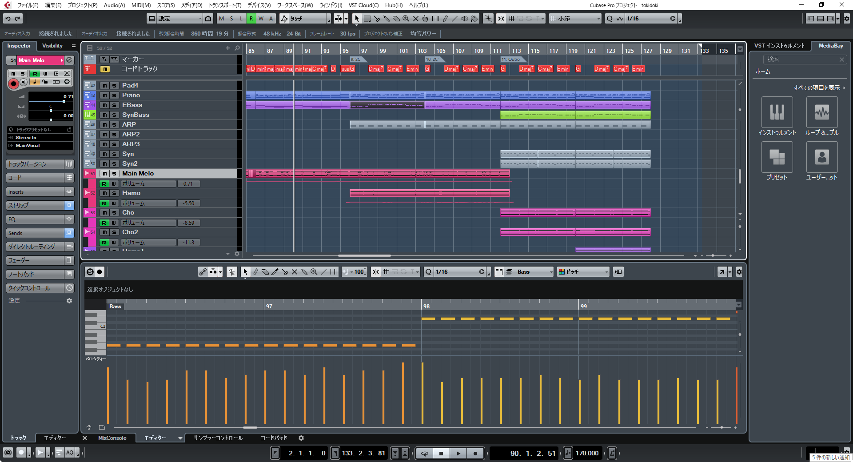Viewport: 853px width, 462px height.
Task: Select the Zoom tool in Key Editor toolbar
Action: (314, 272)
